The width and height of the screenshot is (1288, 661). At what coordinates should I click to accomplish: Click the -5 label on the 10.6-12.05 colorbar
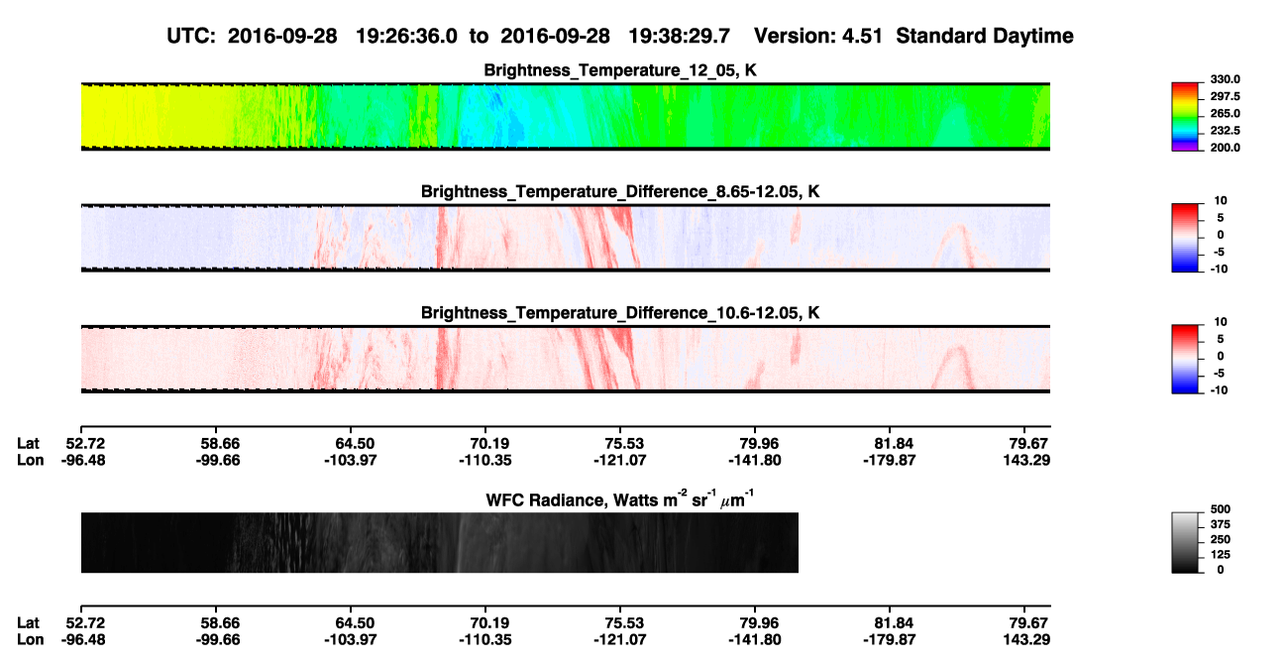coord(1221,374)
